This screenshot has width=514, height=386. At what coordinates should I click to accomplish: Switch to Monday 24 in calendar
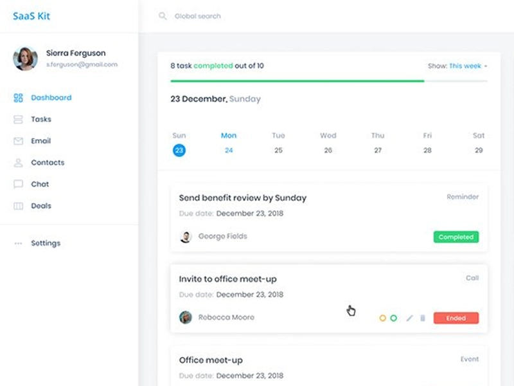[229, 150]
